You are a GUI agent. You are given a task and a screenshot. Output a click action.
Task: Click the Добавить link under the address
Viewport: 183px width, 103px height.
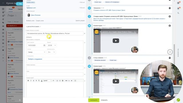point(29,37)
